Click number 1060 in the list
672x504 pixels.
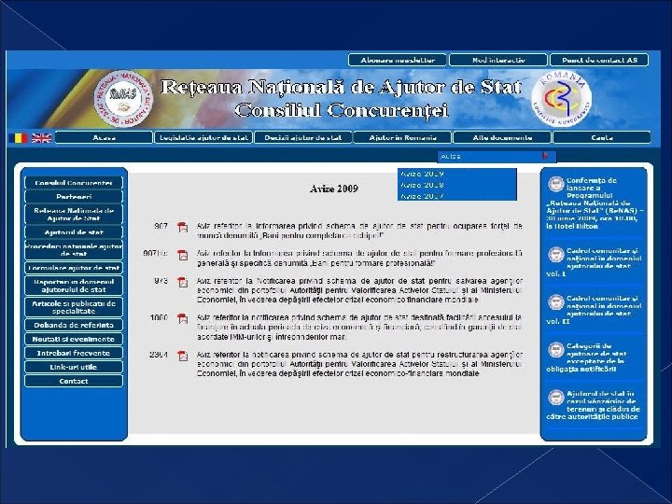point(159,317)
